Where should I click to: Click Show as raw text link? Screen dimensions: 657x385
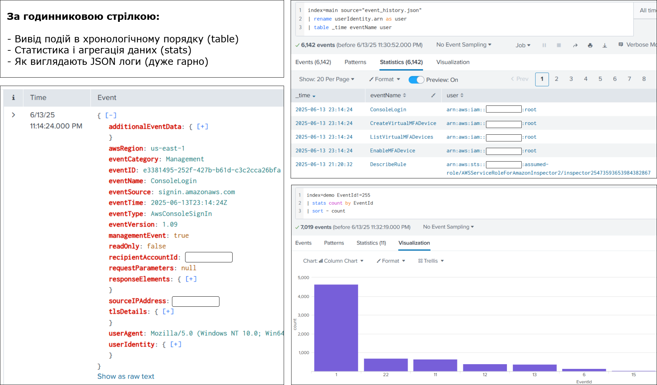[x=126, y=376]
